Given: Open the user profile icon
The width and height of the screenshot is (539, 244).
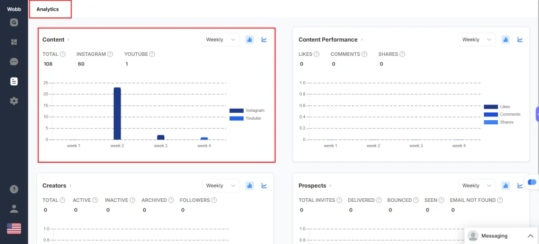Looking at the screenshot, I should click(14, 209).
